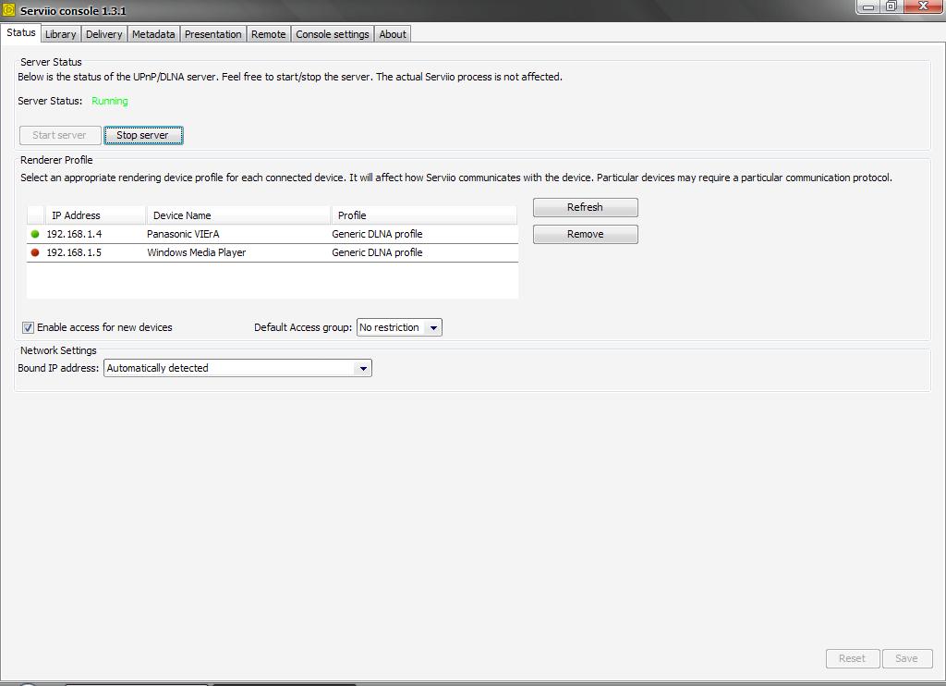Select the Presentation tab

(212, 34)
